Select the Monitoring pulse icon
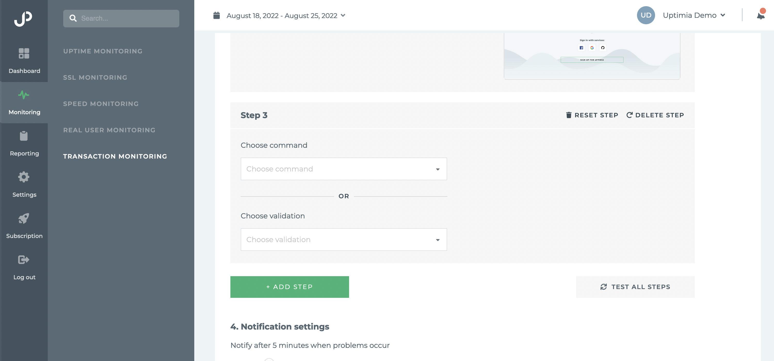The width and height of the screenshot is (774, 361). click(24, 95)
